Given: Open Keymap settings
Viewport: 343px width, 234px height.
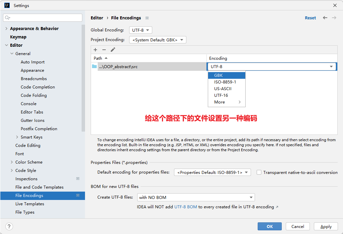Looking at the screenshot, I should (18, 37).
